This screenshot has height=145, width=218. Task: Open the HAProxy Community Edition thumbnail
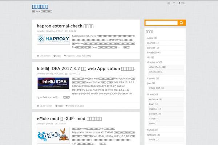click(53, 39)
